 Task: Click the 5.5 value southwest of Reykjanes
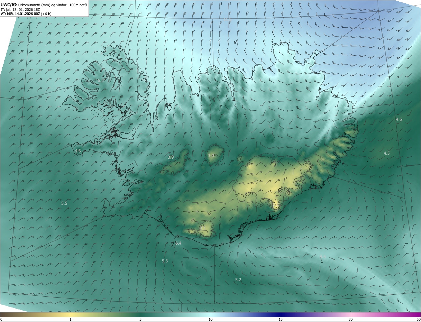coord(64,203)
